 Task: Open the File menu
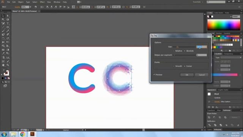coord(8,2)
